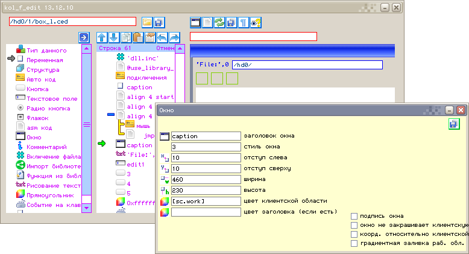Viewport: 469px width, 254px height.
Task: Click the move element up arrow
Action: coord(102,37)
